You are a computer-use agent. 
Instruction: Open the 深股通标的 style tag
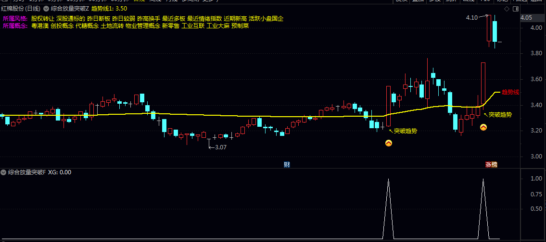click(71, 18)
